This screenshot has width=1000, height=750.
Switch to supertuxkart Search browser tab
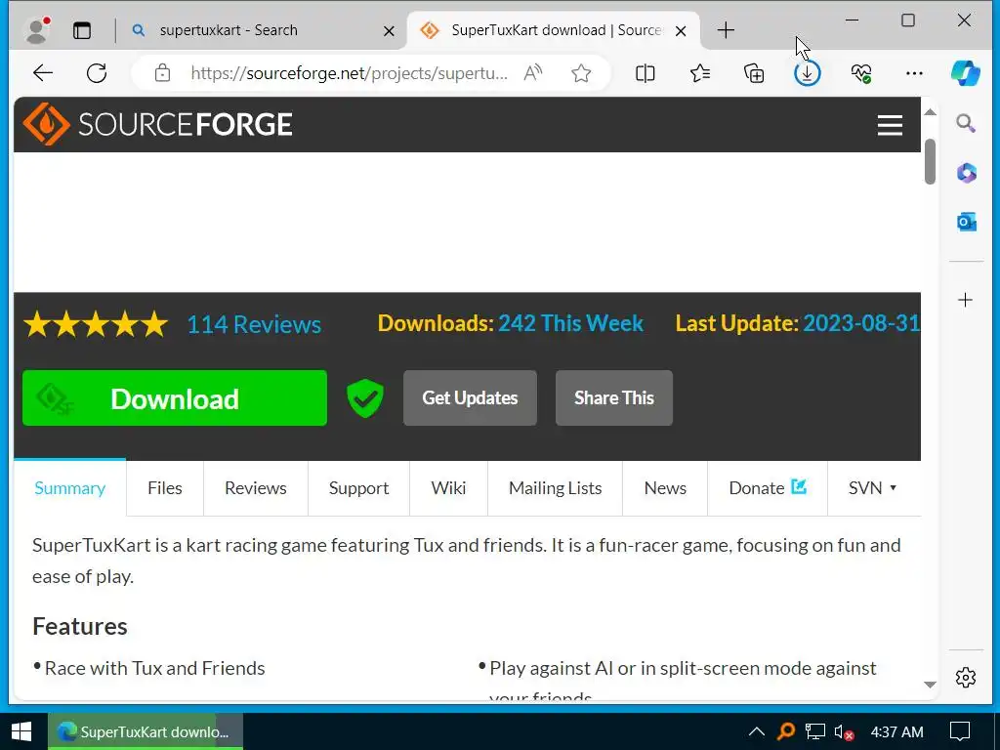pos(262,30)
